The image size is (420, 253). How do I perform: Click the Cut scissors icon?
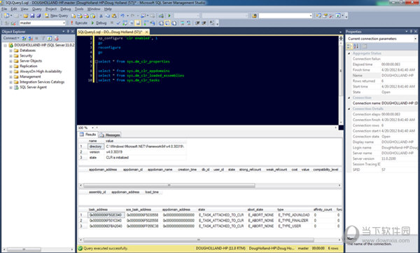[x=101, y=16]
